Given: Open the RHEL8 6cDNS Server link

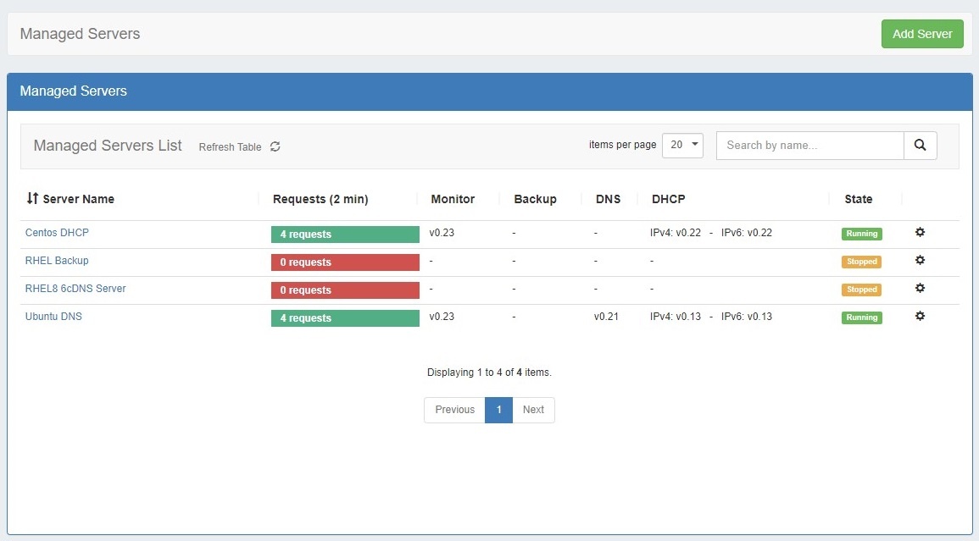Looking at the screenshot, I should (75, 289).
